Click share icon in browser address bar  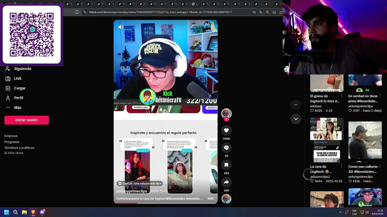click(281, 12)
